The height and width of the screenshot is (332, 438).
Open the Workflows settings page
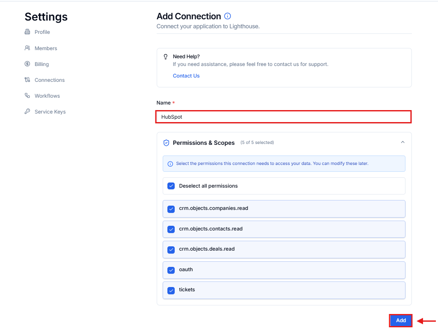click(47, 96)
